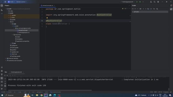
Task: Collapse all in Gradle toolbar
Action: [x=146, y=9]
